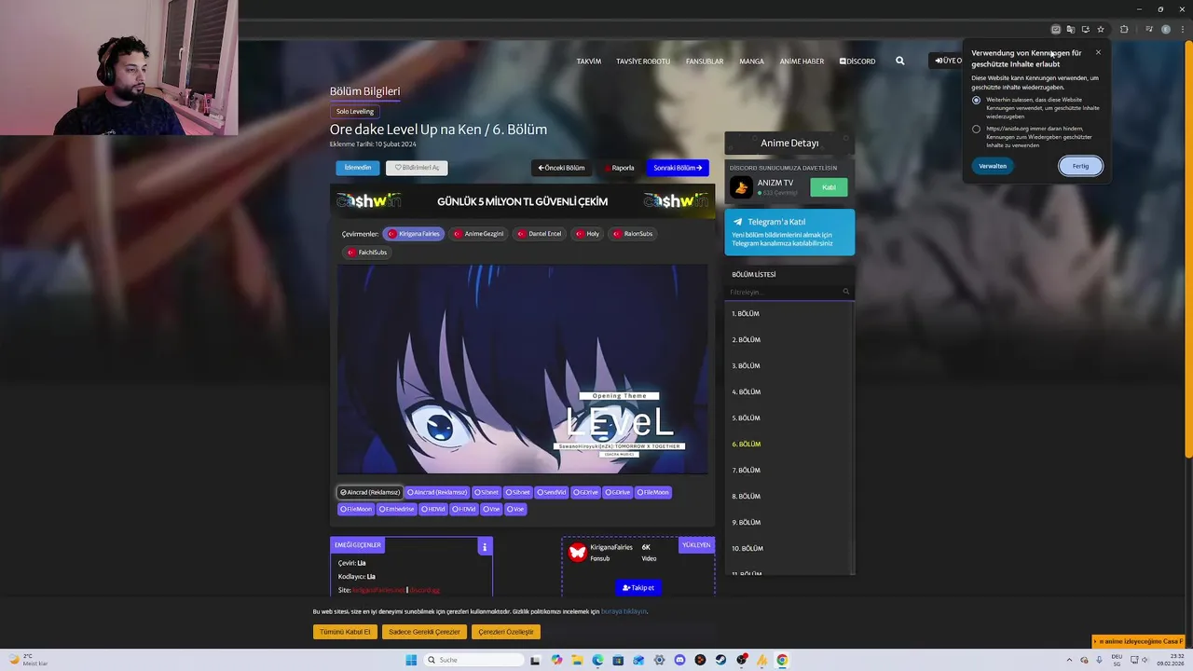Click the Filtreleyin episode filter field

[x=789, y=292]
